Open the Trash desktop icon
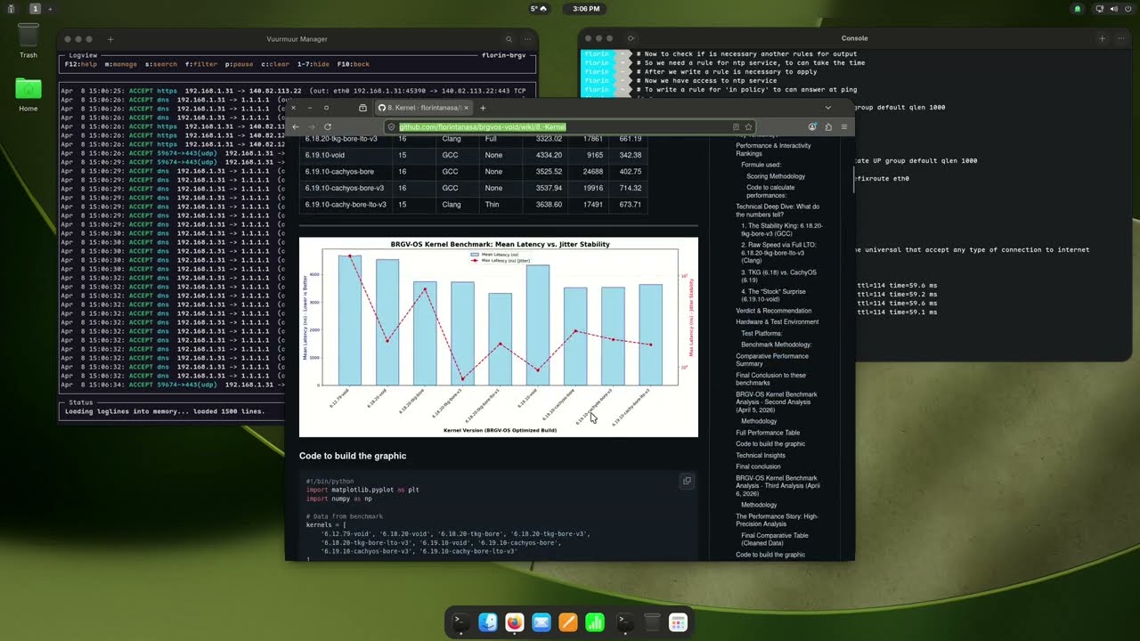This screenshot has width=1140, height=641. (28, 41)
